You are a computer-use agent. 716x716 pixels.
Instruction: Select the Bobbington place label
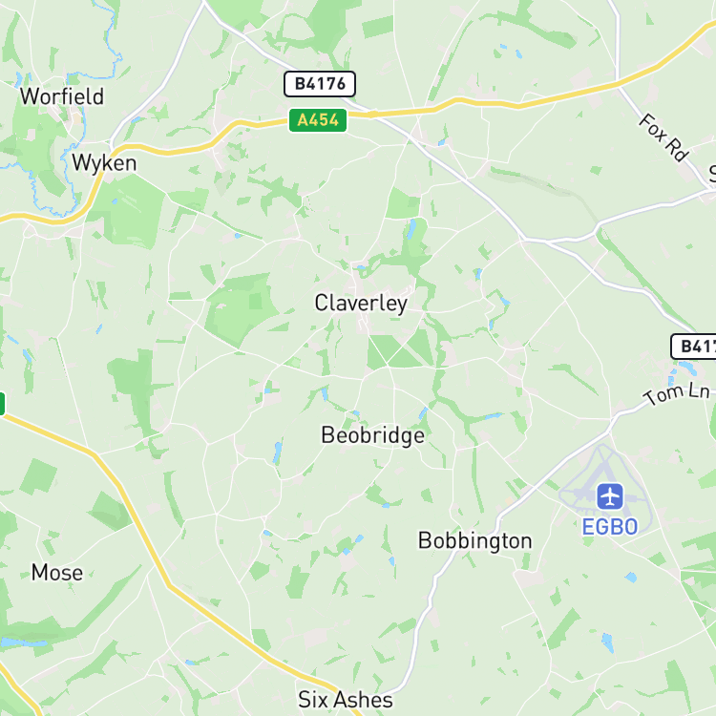click(x=474, y=541)
